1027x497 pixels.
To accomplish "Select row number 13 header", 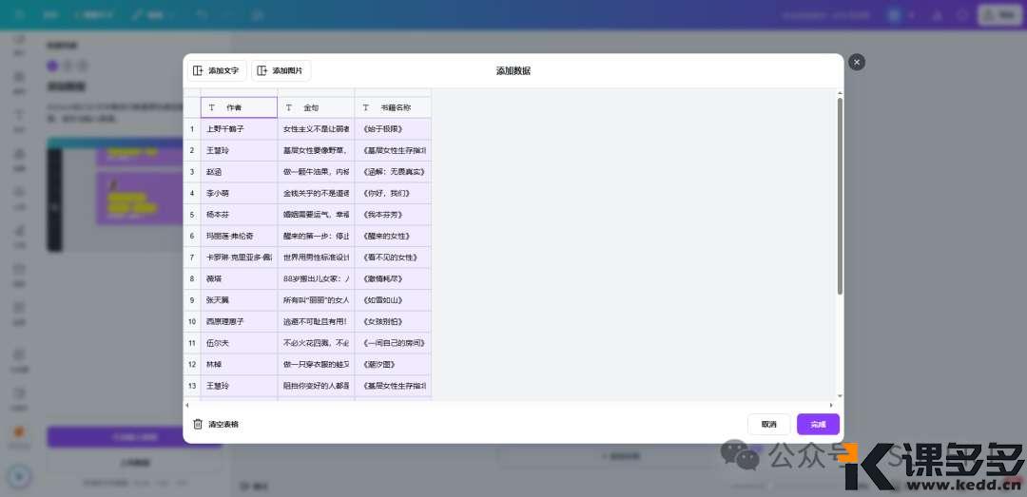I will [x=192, y=386].
